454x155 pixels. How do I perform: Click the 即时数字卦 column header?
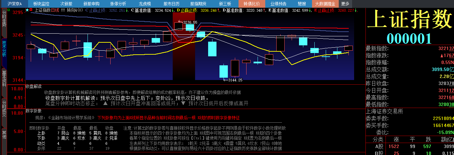point(39,128)
